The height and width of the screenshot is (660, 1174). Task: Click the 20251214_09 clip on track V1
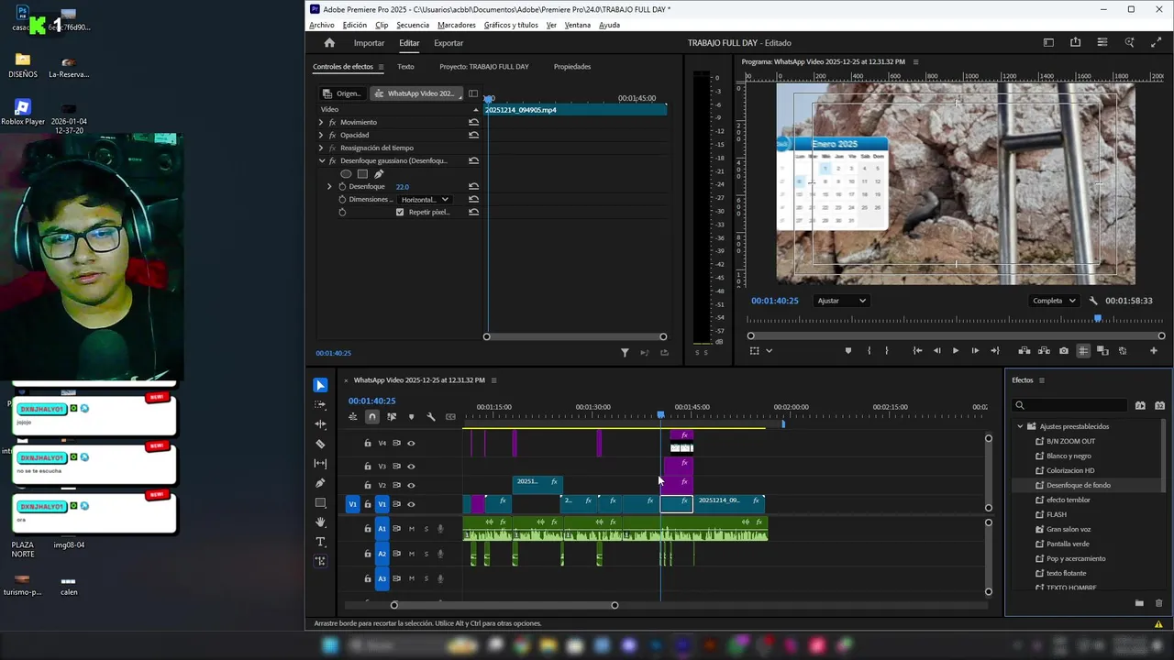[729, 503]
